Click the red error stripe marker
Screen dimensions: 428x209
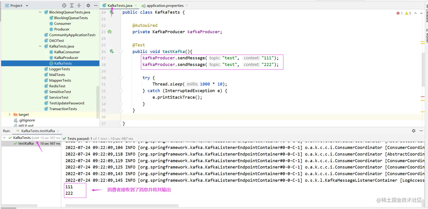pyautogui.click(x=423, y=97)
